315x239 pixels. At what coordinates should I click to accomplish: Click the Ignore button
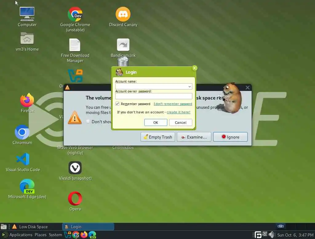[230, 137]
